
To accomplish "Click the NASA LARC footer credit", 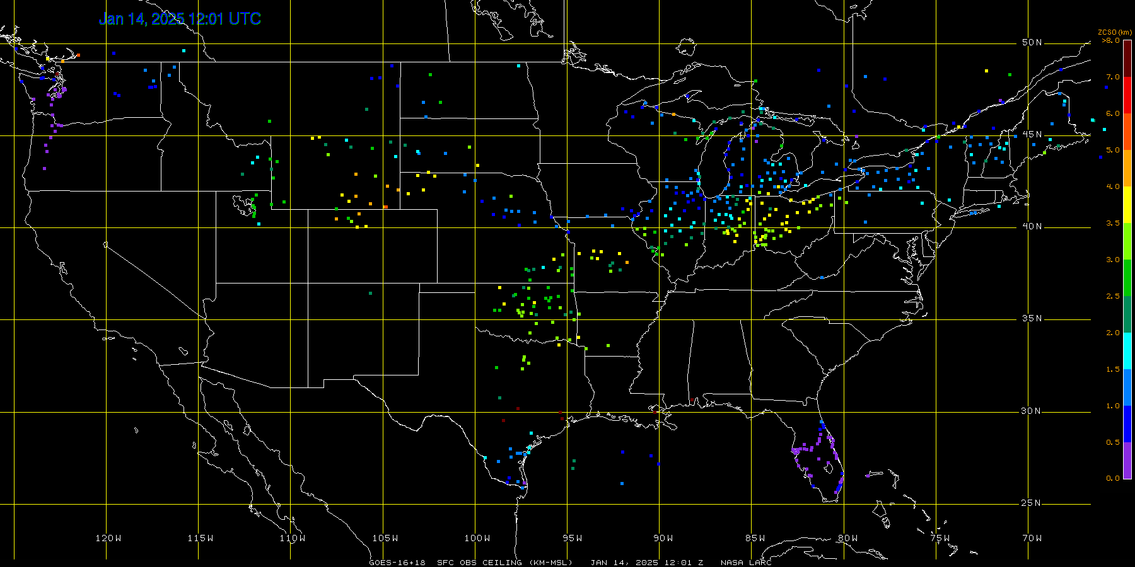I will pos(746,563).
